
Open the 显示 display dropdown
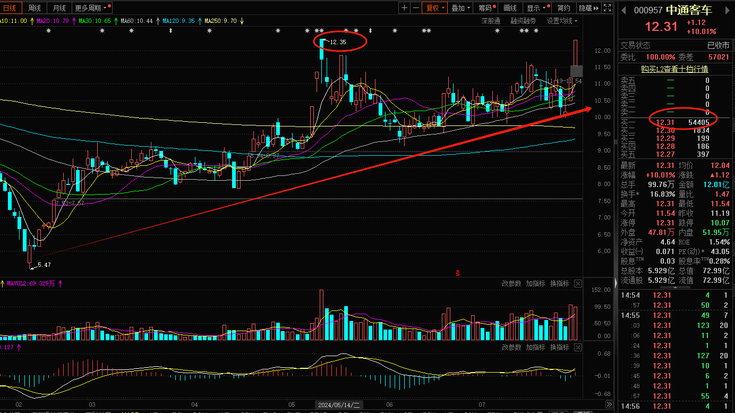(536, 8)
